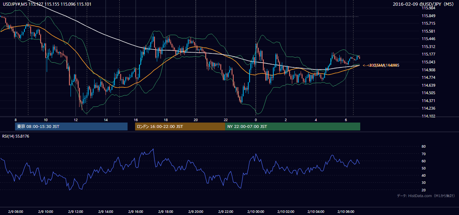Select the NY 22:00-07:00 JST session bar

(x=293, y=126)
